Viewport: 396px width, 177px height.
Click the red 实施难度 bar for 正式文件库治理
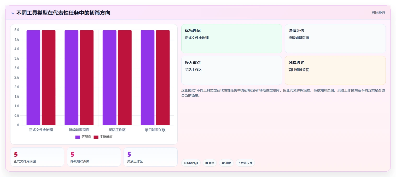tap(49, 78)
